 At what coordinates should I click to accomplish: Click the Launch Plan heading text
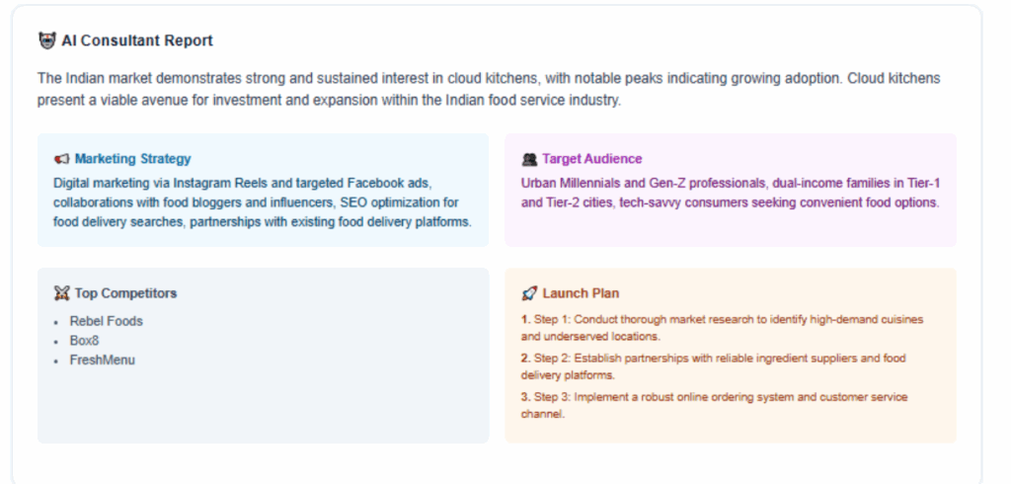click(x=581, y=293)
